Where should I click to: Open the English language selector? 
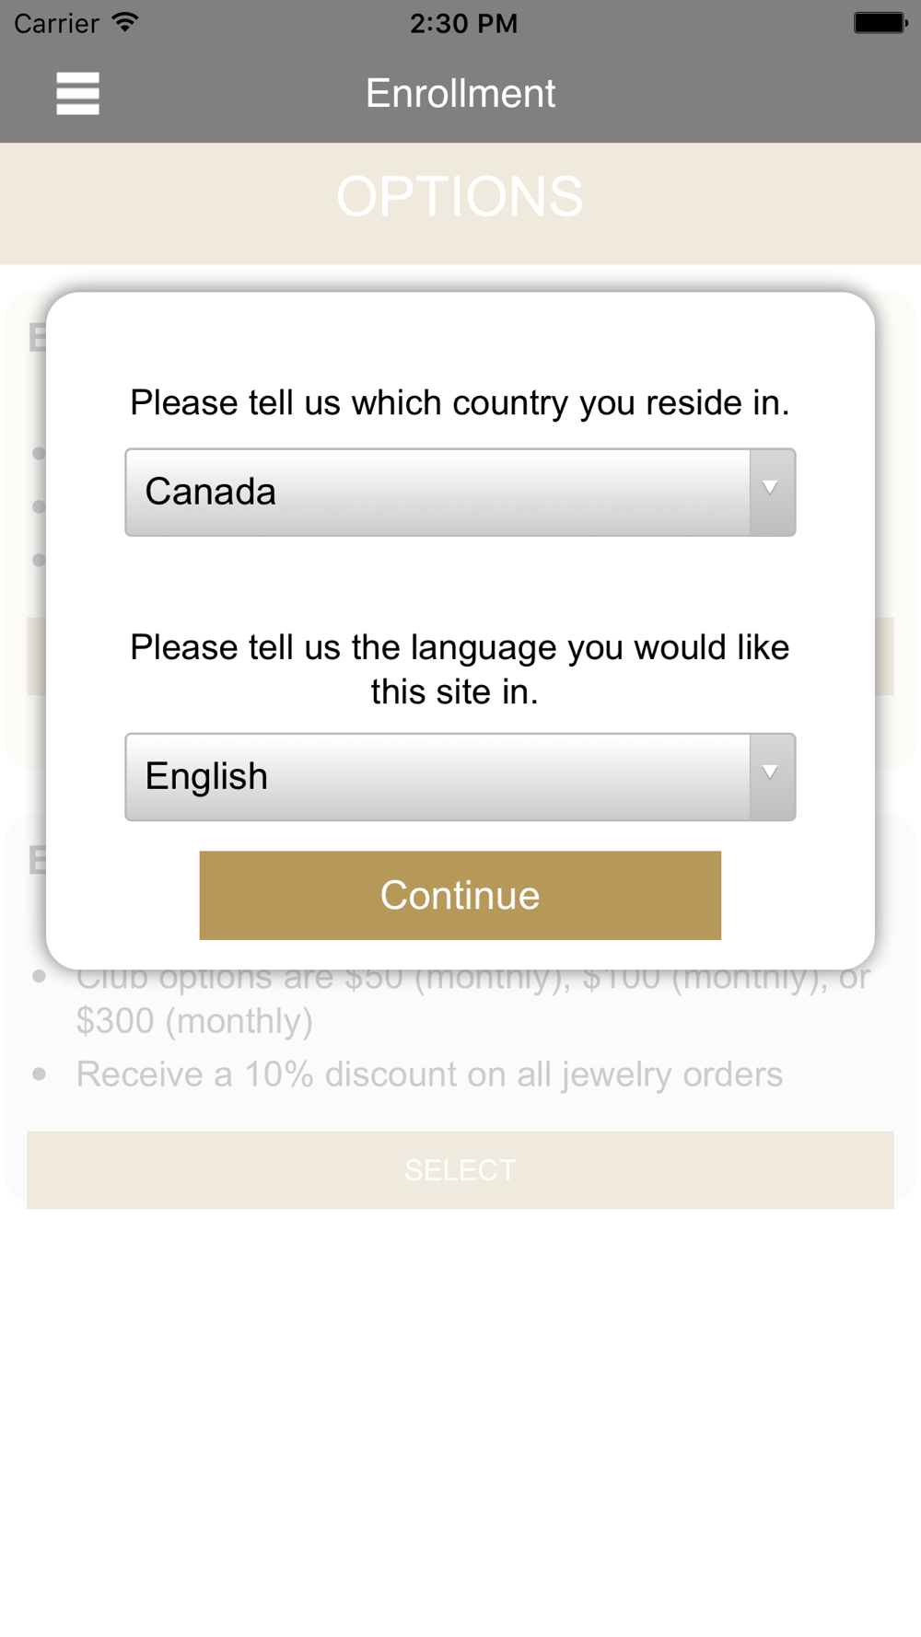coord(460,777)
